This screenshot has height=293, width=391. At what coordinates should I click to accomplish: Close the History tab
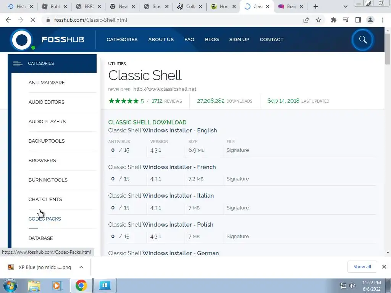pos(31,6)
